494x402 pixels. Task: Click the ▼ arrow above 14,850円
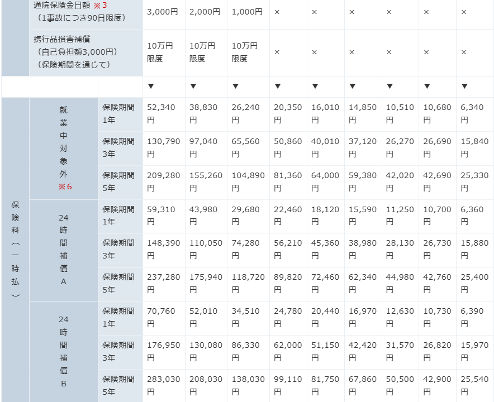(x=353, y=86)
